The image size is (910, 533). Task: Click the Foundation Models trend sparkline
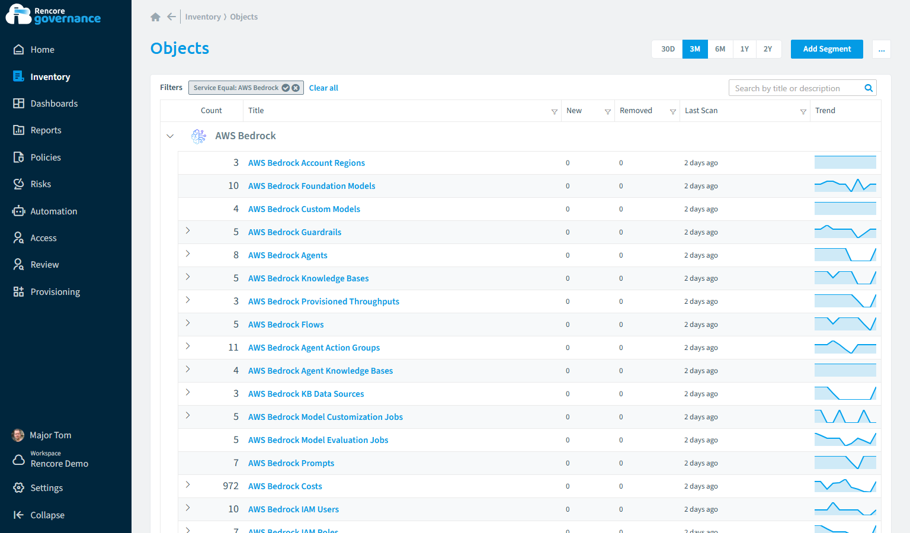845,185
